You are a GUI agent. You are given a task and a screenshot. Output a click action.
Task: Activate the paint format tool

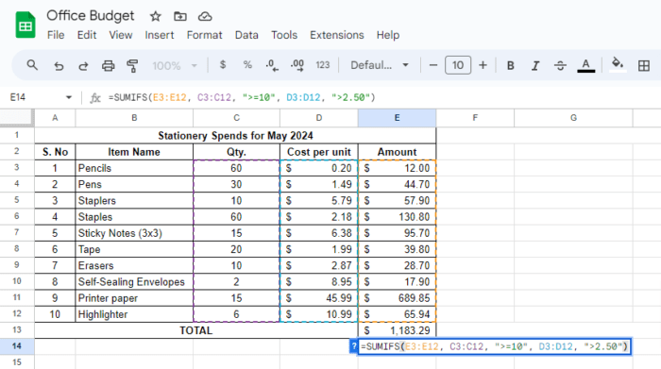pos(132,66)
